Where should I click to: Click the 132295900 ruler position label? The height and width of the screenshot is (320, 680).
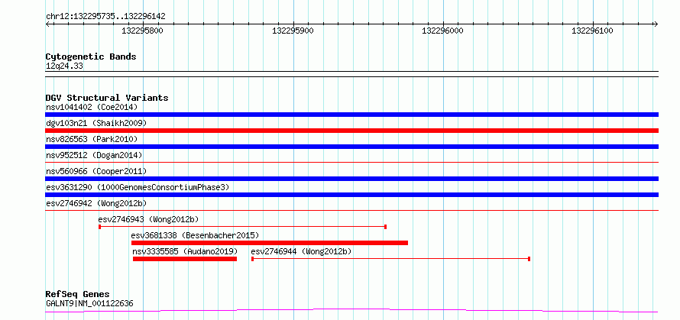point(293,31)
